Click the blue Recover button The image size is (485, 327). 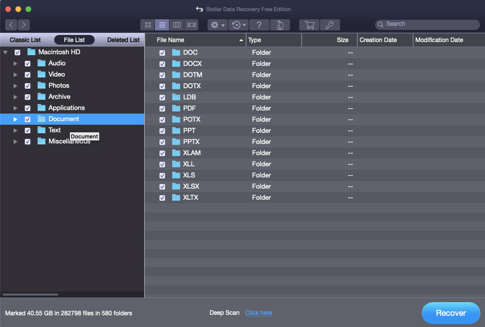coord(451,313)
